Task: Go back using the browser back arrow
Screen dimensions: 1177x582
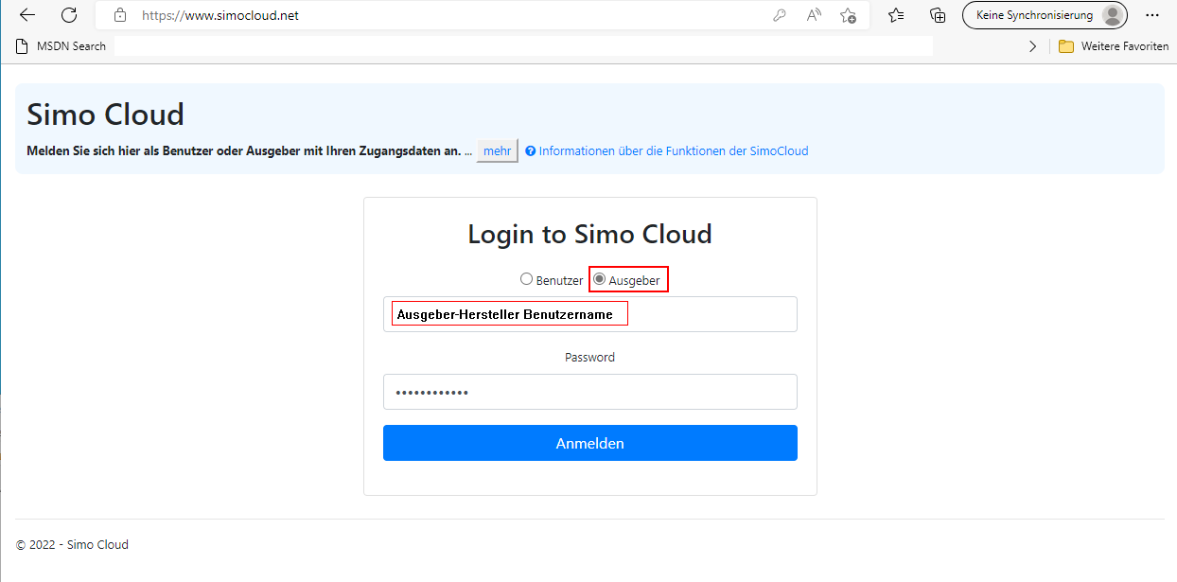Action: click(27, 15)
